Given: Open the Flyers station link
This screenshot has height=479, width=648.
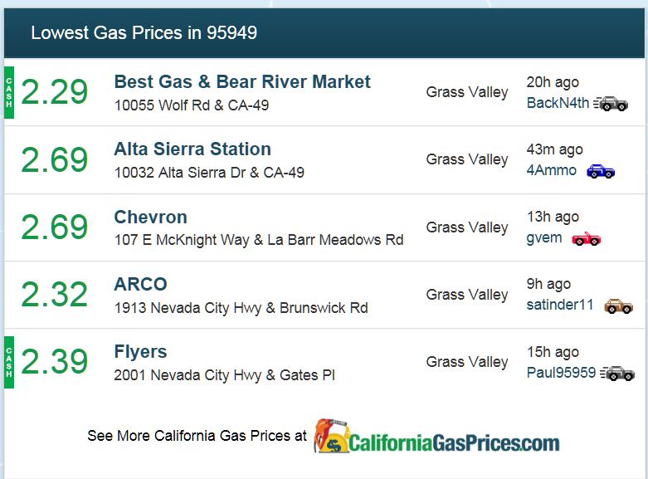Looking at the screenshot, I should 140,352.
